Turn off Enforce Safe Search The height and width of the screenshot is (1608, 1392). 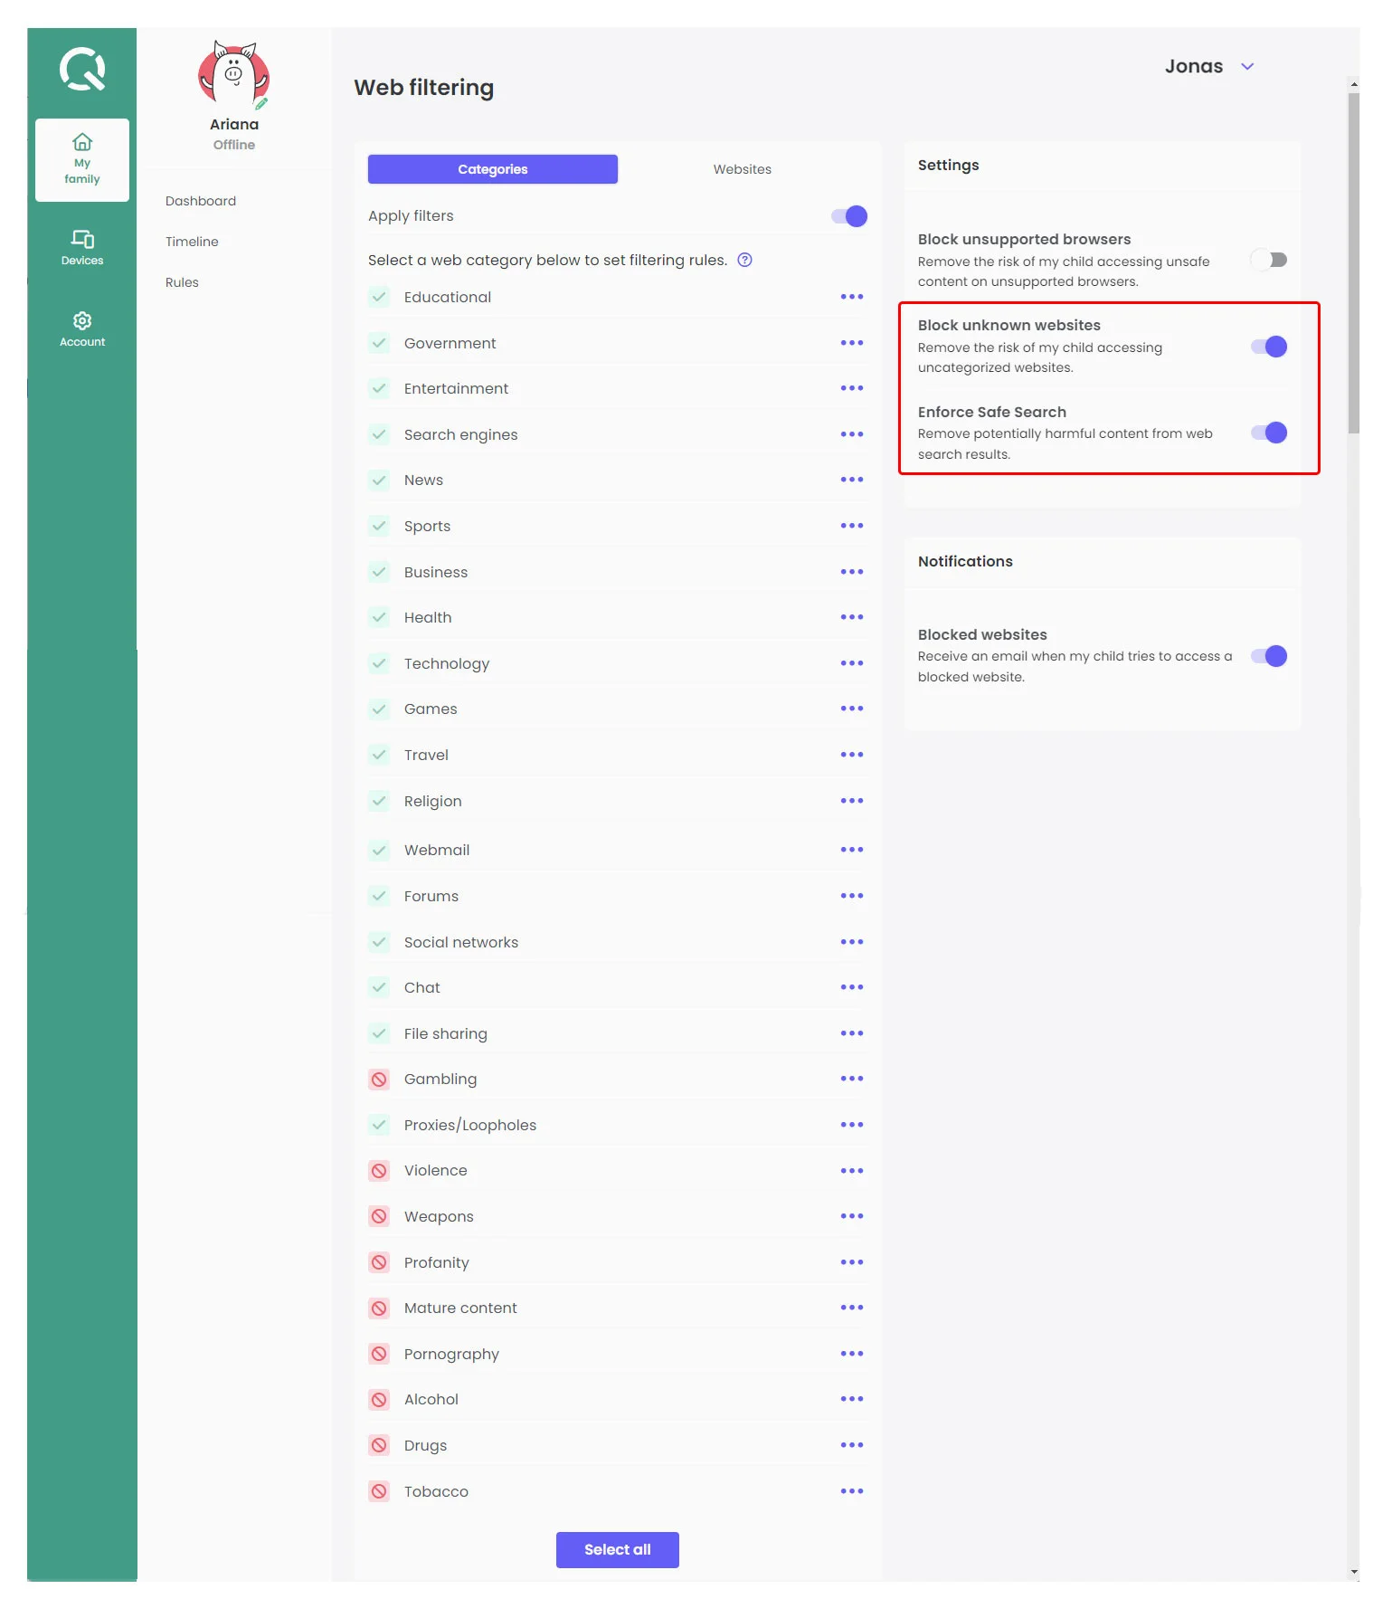(1268, 433)
